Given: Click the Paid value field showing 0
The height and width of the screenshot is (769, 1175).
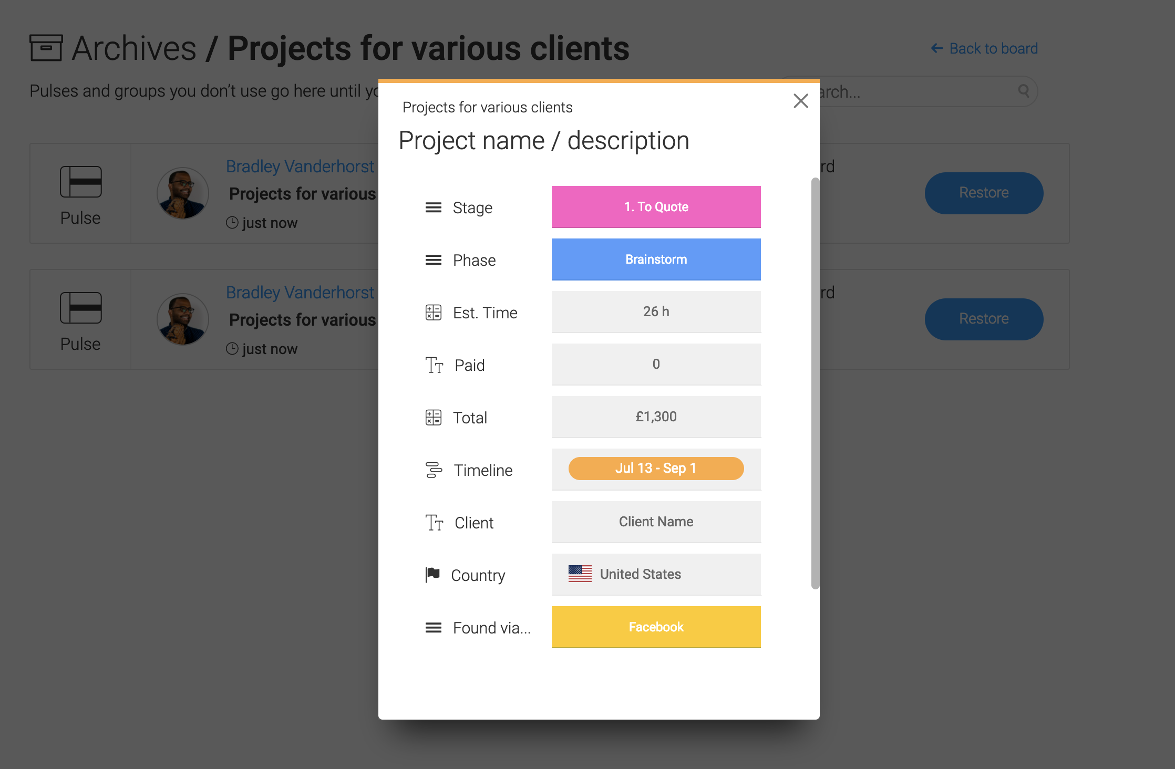Looking at the screenshot, I should [x=656, y=364].
